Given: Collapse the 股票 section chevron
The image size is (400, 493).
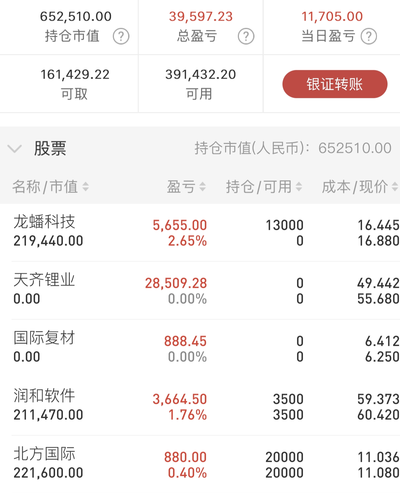Looking at the screenshot, I should pyautogui.click(x=15, y=148).
